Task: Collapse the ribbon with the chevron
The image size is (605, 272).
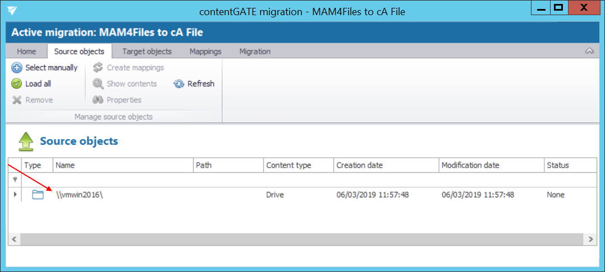Action: [x=589, y=51]
